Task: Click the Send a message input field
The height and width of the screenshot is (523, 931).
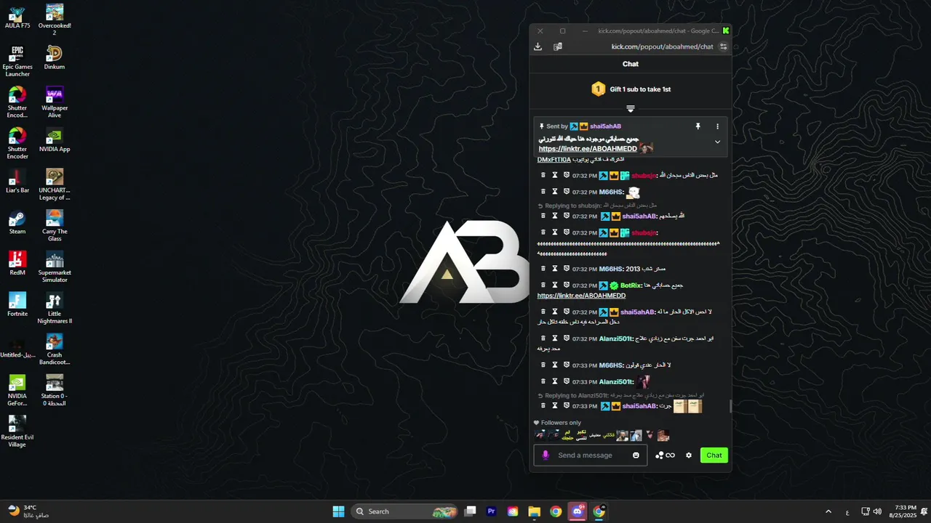Action: tap(591, 455)
